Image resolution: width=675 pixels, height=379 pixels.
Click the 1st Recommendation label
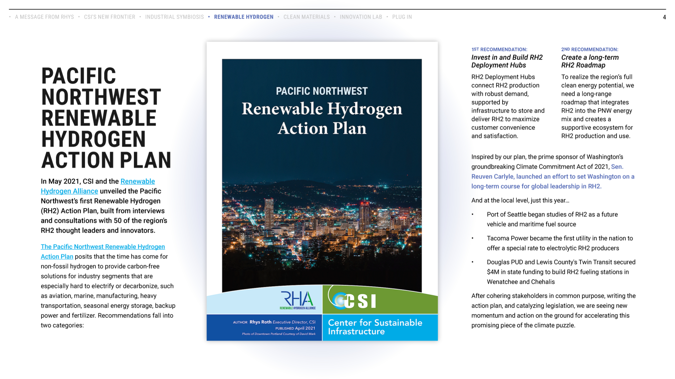tap(499, 50)
